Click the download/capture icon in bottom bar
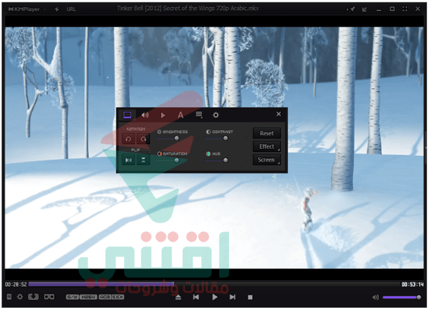This screenshot has width=429, height=311. (x=34, y=297)
